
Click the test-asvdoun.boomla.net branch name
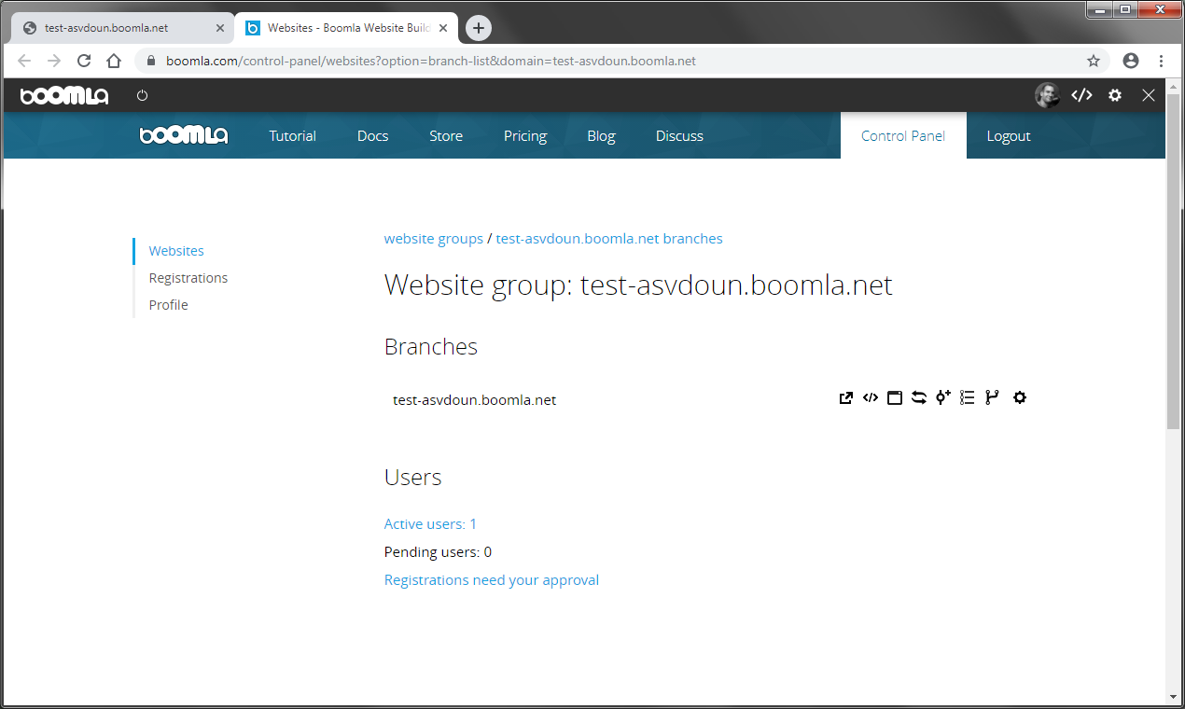(475, 400)
